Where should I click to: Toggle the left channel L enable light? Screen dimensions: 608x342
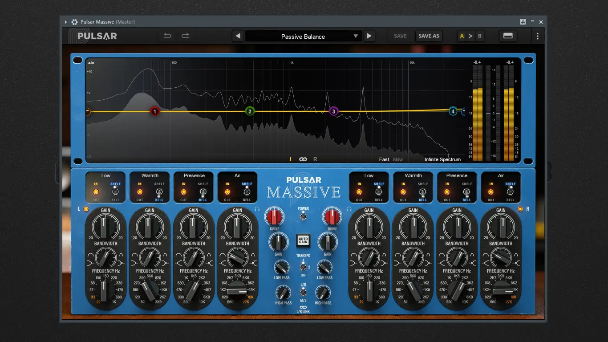pos(86,209)
